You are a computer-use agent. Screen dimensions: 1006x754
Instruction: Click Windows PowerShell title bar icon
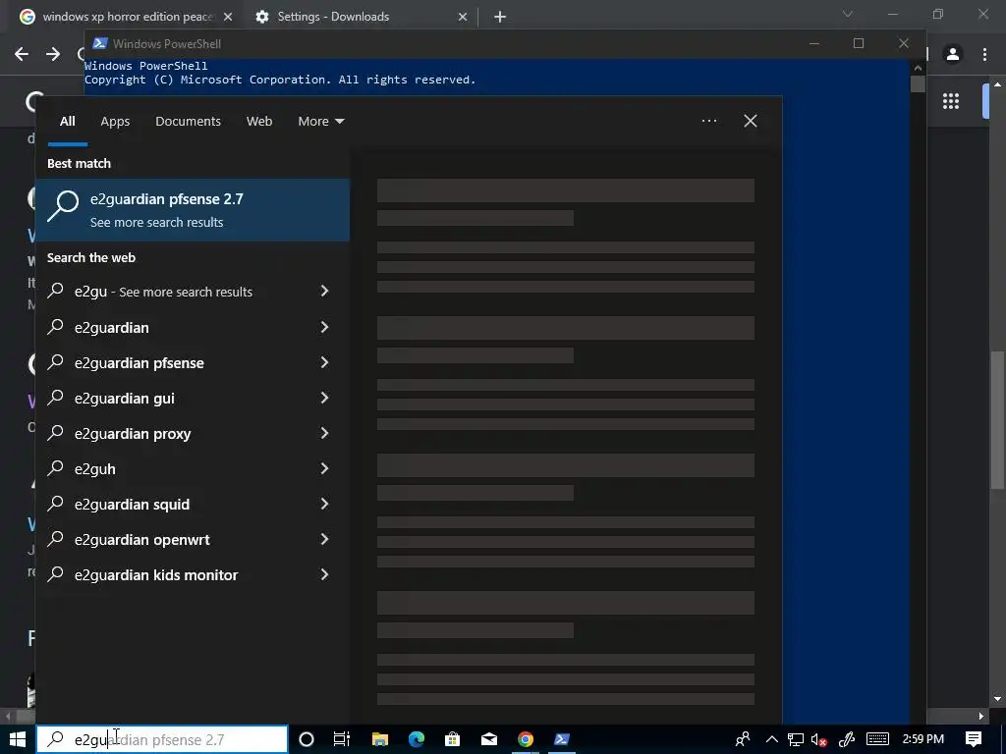click(99, 43)
